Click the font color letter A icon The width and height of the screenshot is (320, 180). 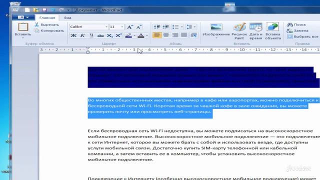pos(141,35)
